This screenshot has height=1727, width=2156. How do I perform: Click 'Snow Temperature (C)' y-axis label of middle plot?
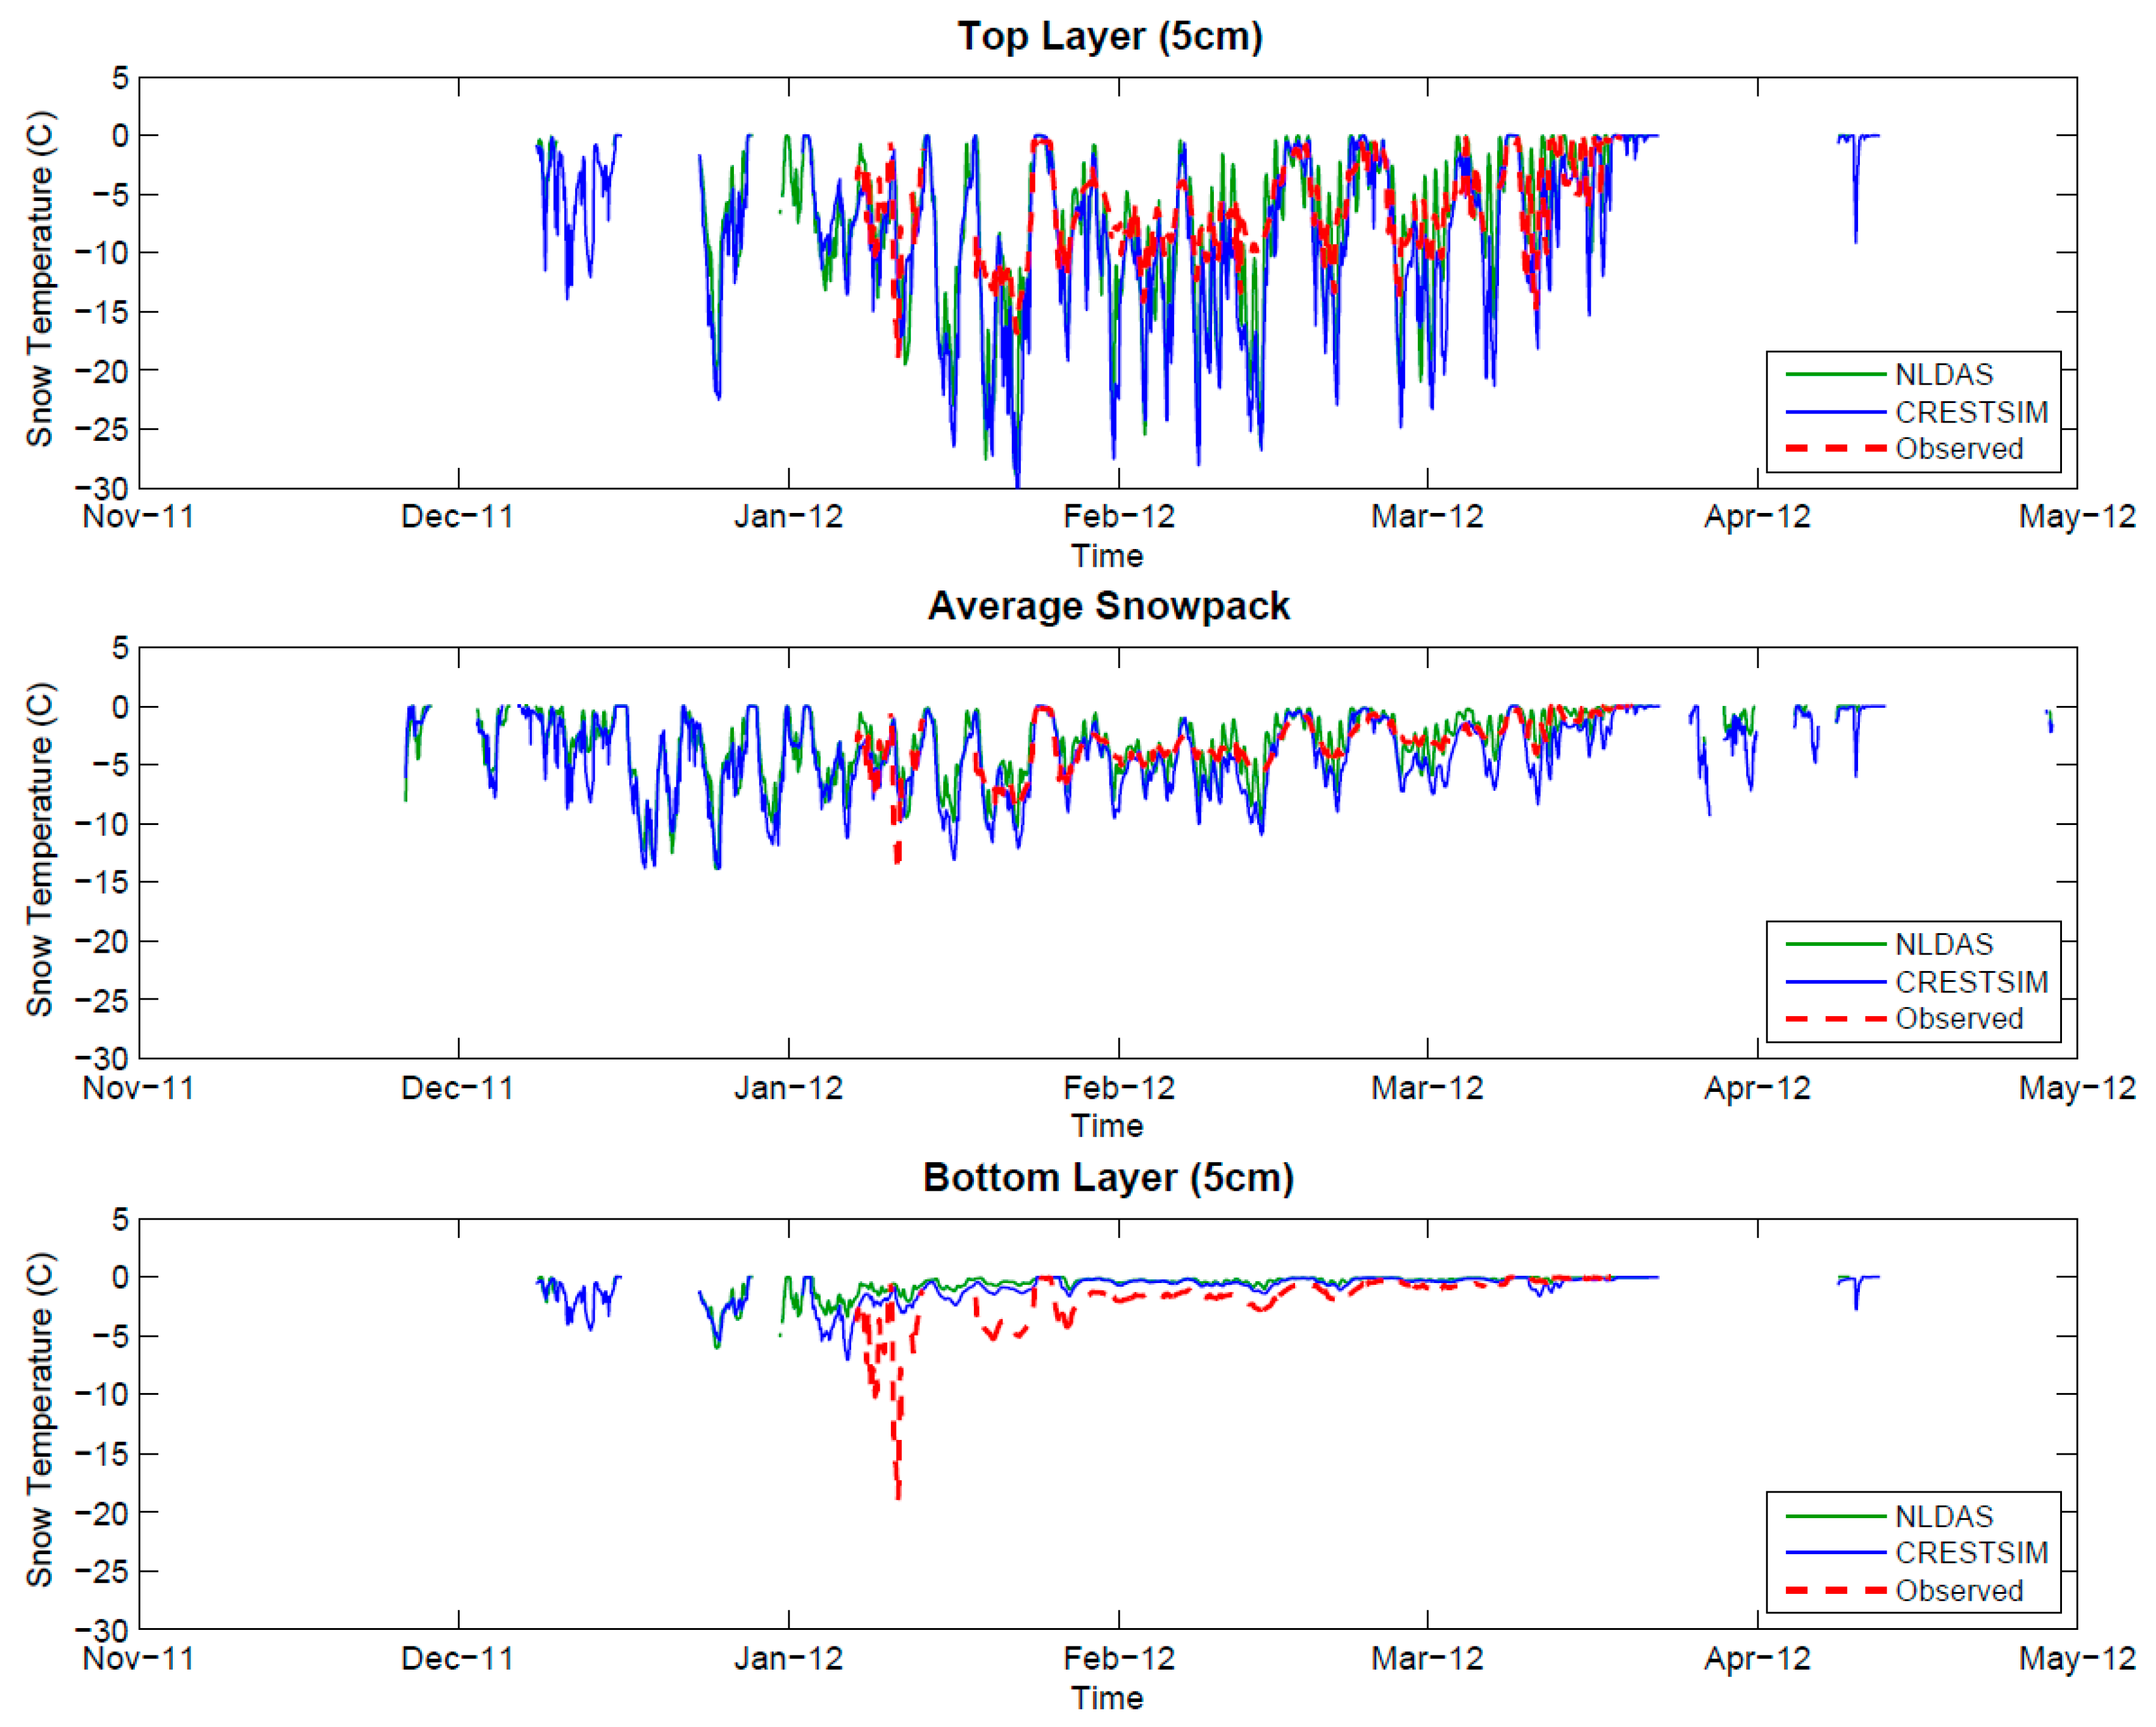pyautogui.click(x=40, y=850)
